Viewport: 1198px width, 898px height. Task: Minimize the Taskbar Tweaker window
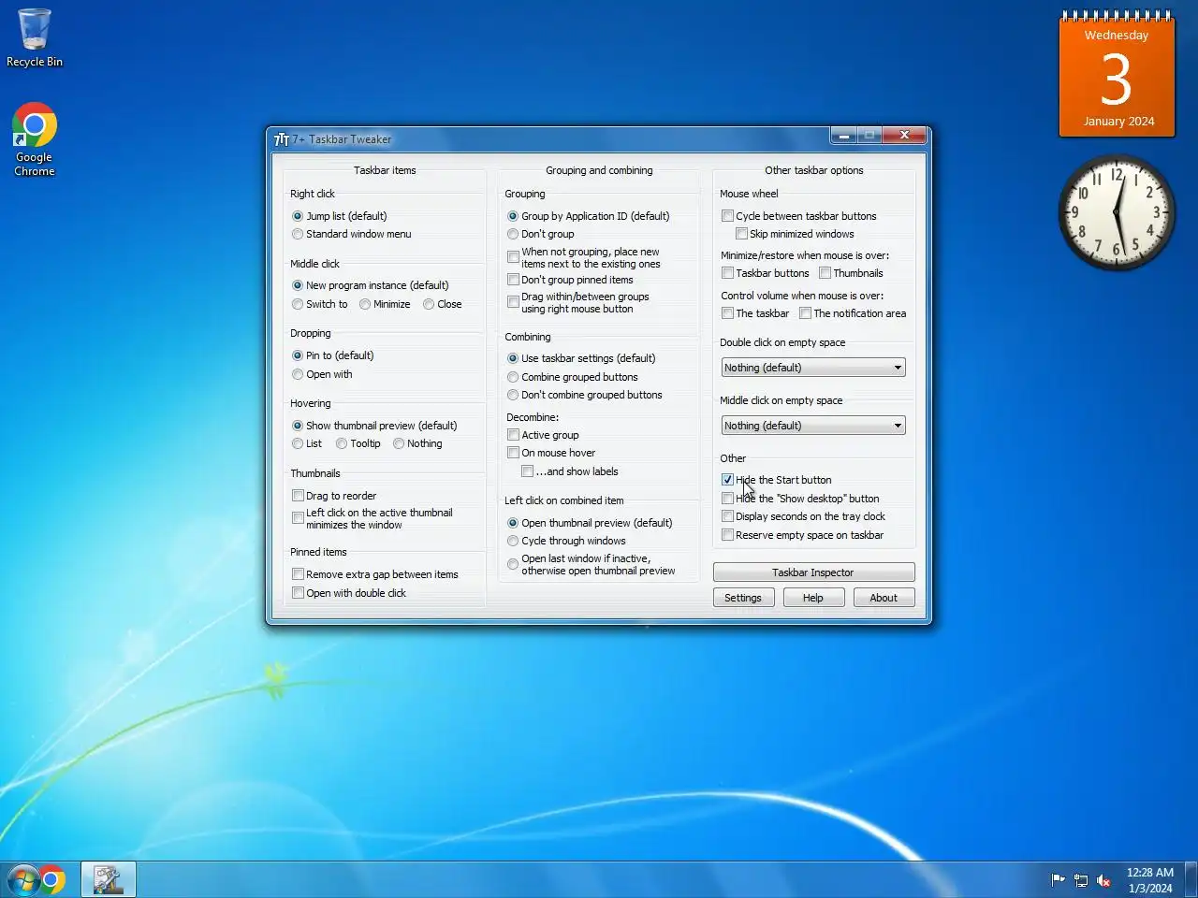pos(843,136)
